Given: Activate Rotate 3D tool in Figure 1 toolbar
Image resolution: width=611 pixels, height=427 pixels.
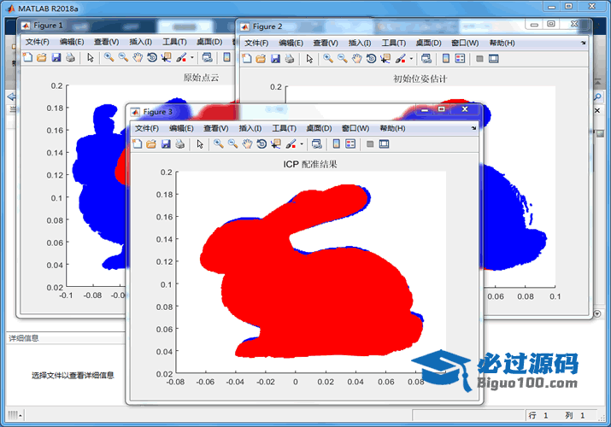Looking at the screenshot, I should pos(152,57).
